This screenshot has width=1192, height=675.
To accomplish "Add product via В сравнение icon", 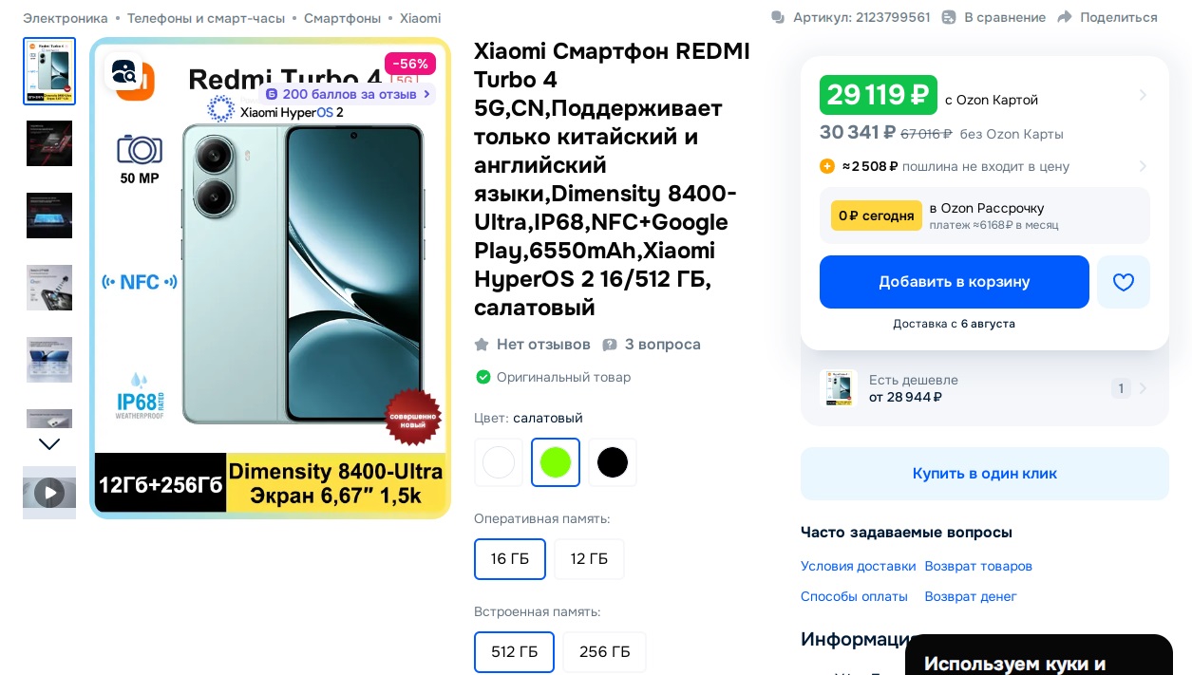I will (x=949, y=17).
